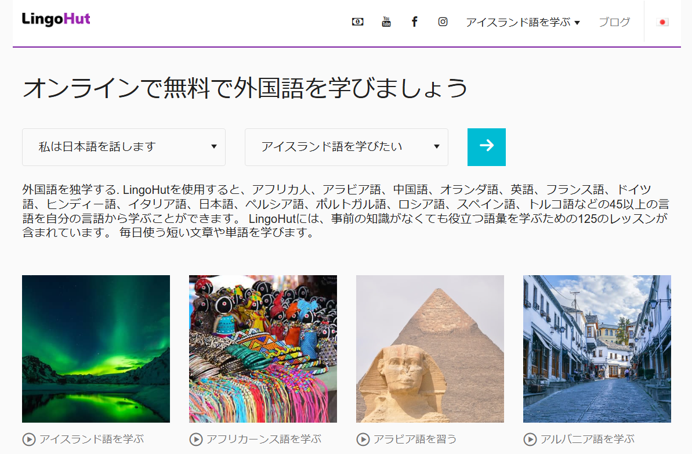
Task: Open the YouTube icon link
Action: 386,21
